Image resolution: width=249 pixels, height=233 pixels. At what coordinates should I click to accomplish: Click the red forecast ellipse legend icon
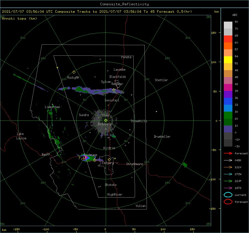(x=228, y=202)
